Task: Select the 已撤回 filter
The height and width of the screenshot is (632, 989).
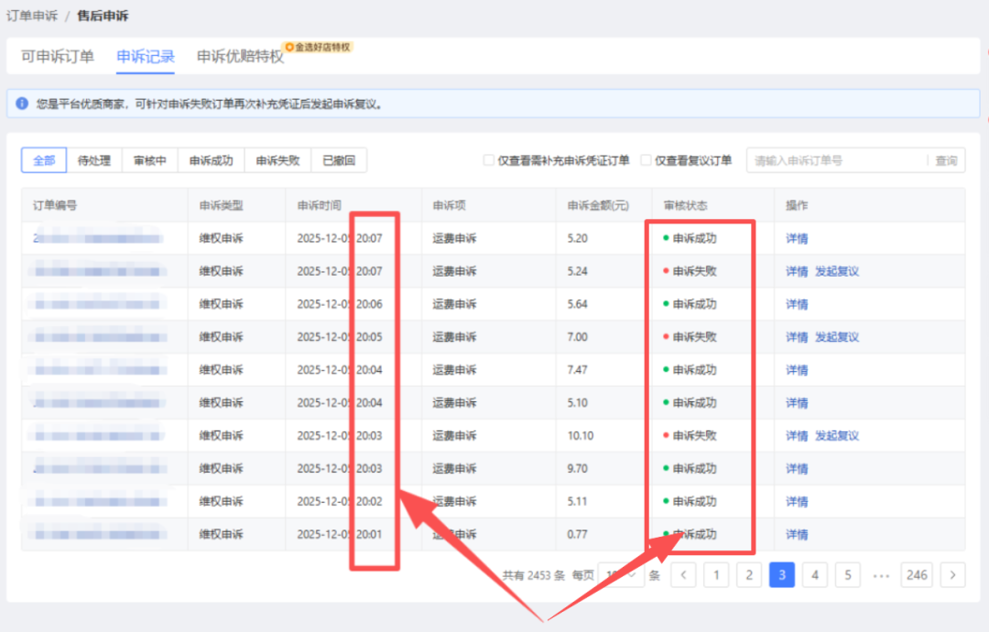Action: [x=339, y=159]
